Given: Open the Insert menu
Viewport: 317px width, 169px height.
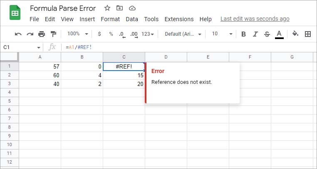Looking at the screenshot, I should point(87,19).
